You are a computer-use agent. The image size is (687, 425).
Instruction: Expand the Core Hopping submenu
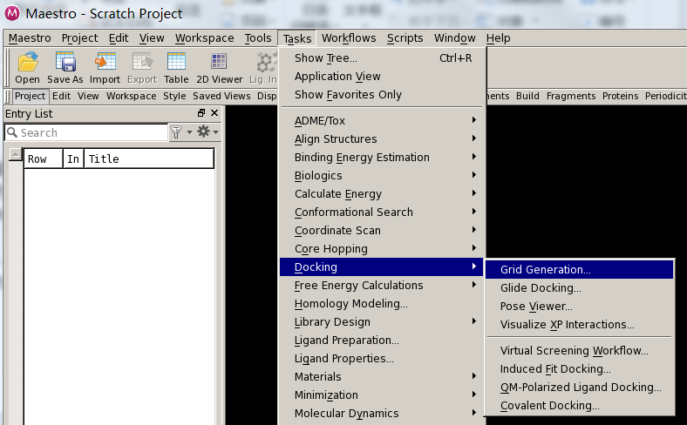pos(382,248)
